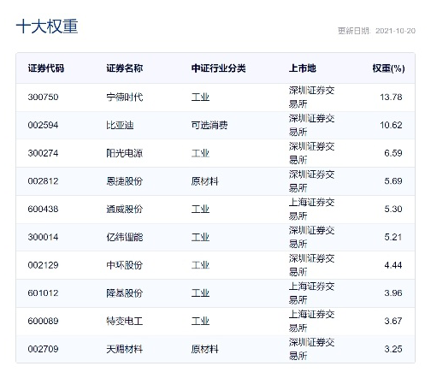
Task: Select stock code 601012
Action: coord(43,293)
